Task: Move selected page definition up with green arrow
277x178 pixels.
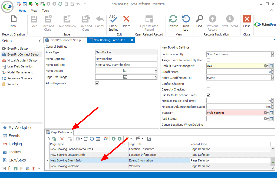Action: [x=114, y=139]
